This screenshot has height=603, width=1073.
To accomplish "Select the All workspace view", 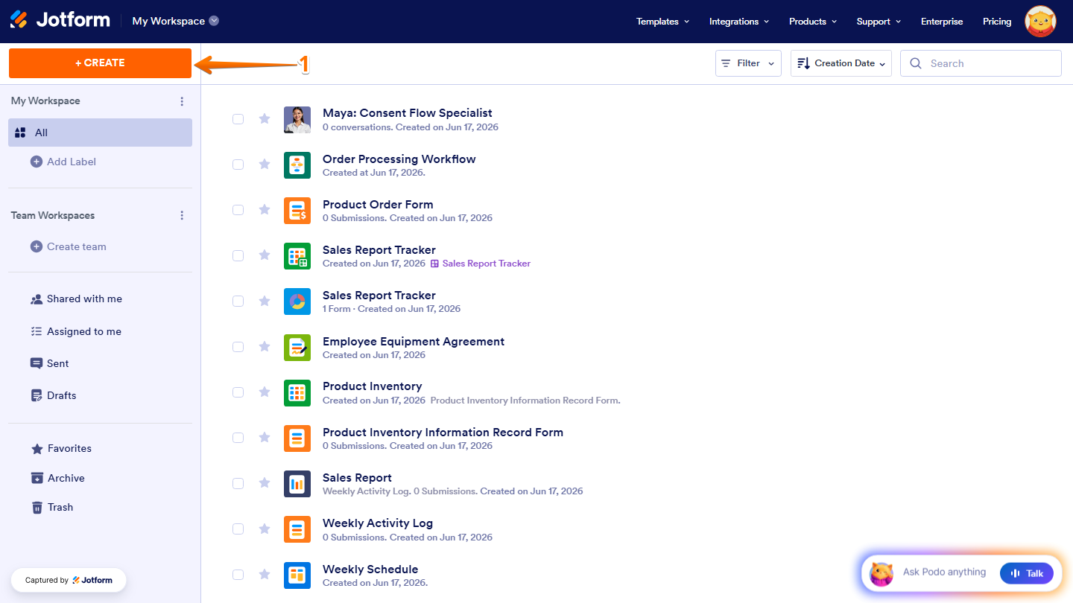I will (x=100, y=133).
